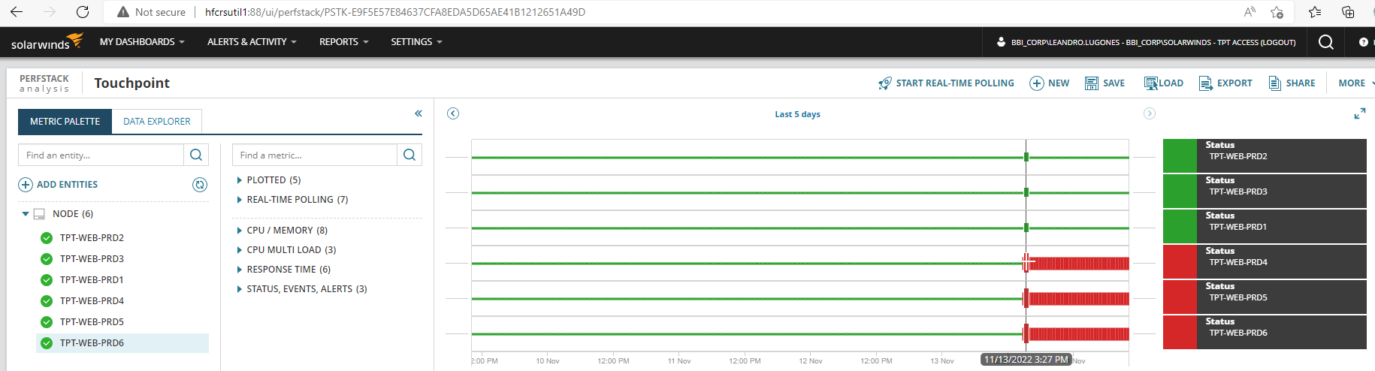Shift time range forward with right arrow
The width and height of the screenshot is (1375, 371).
[1150, 113]
